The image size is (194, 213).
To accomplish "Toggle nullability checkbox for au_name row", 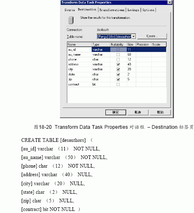I will point(118,54).
